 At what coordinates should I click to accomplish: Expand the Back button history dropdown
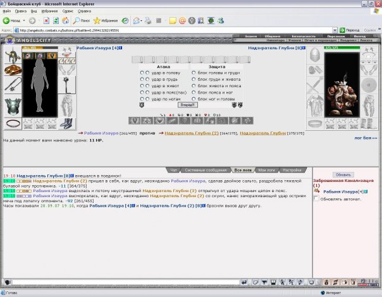click(x=24, y=21)
